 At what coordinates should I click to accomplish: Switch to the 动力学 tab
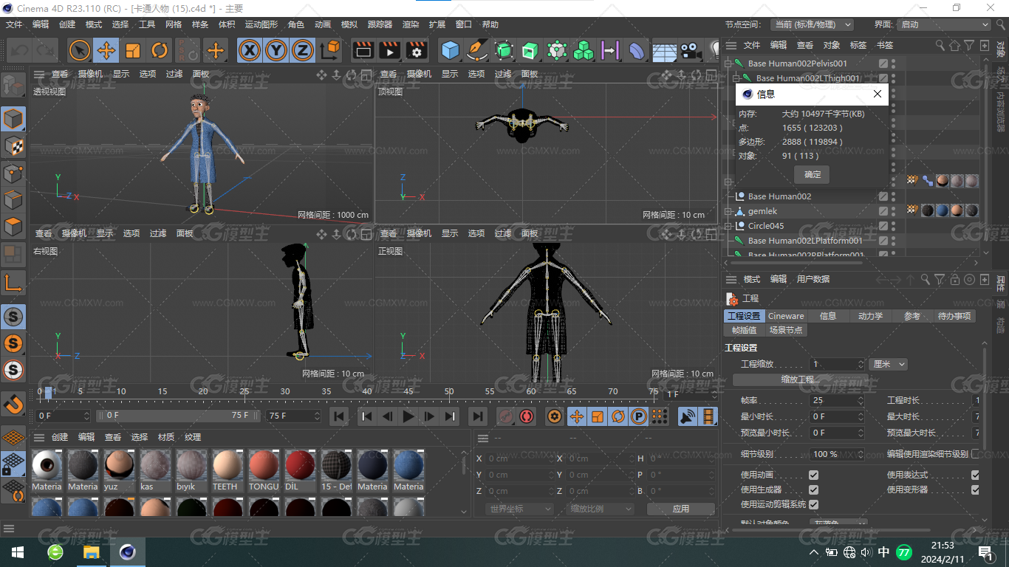870,316
